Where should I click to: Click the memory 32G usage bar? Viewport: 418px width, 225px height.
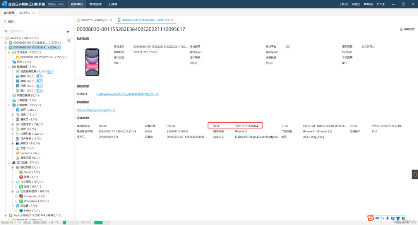click(x=102, y=223)
